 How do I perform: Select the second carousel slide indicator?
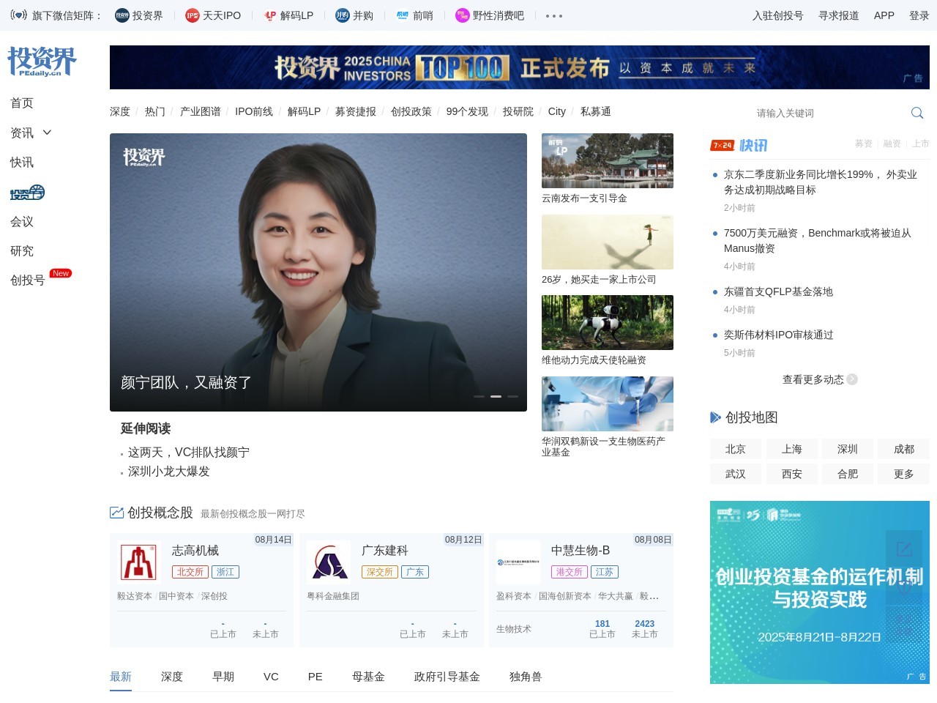(x=496, y=396)
